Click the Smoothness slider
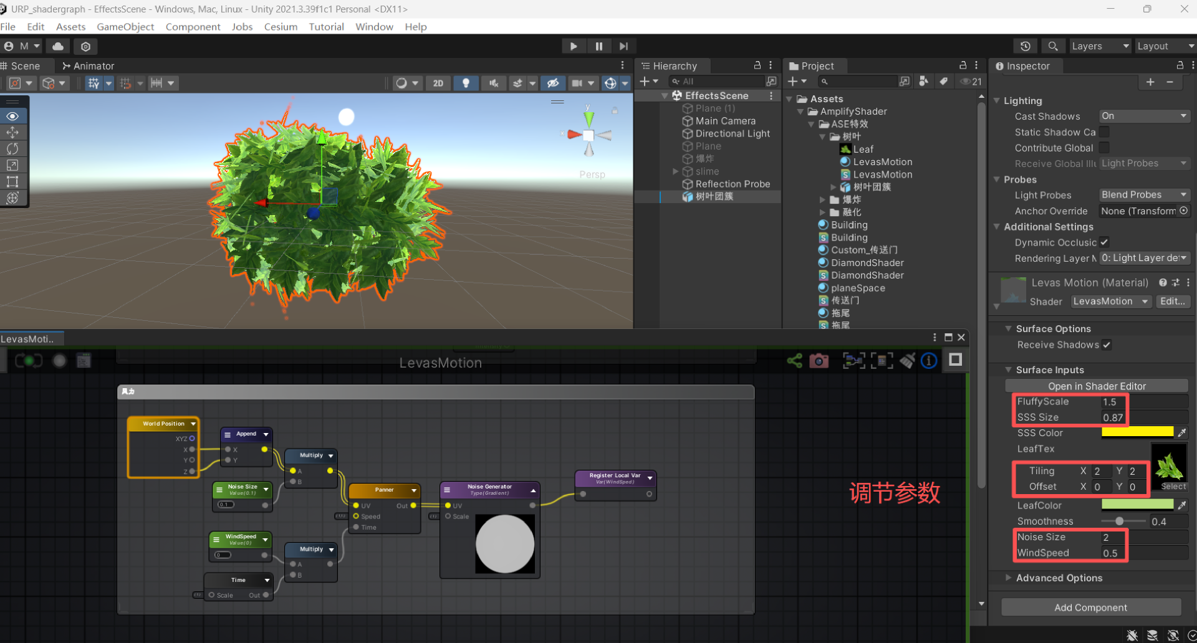 coord(1123,521)
